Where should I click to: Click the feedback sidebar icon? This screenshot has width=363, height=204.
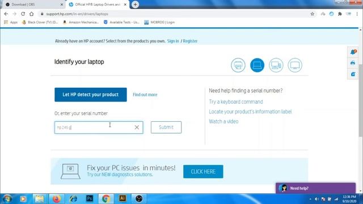click(353, 74)
